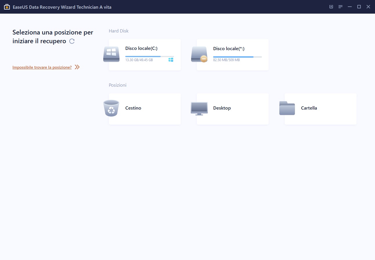Choose the Desktop location label
Screen dimensions: 375x260
pos(222,108)
